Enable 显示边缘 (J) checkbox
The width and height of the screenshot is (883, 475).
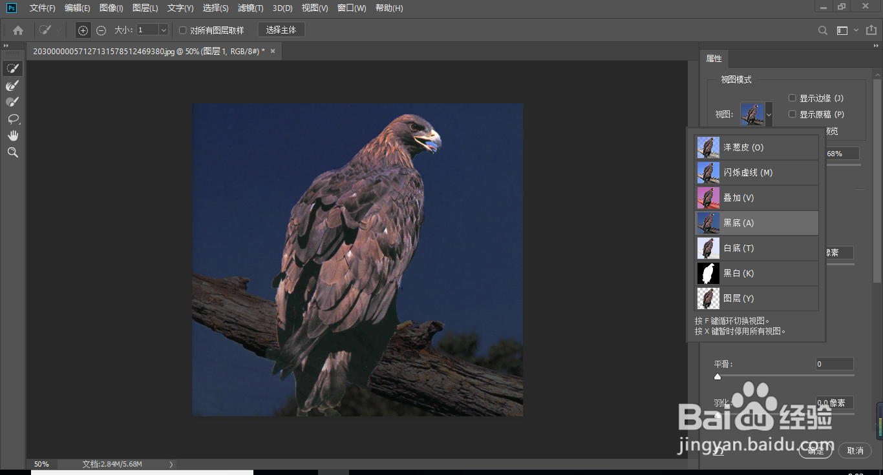tap(792, 98)
